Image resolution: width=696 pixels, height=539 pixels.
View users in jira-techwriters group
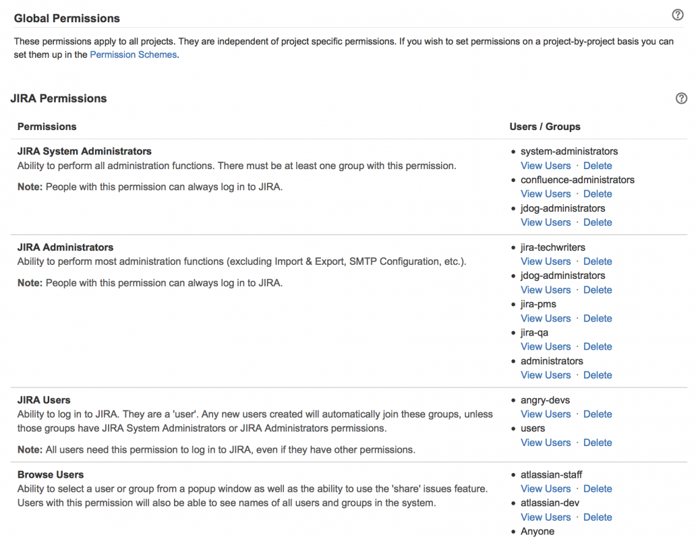pos(546,261)
